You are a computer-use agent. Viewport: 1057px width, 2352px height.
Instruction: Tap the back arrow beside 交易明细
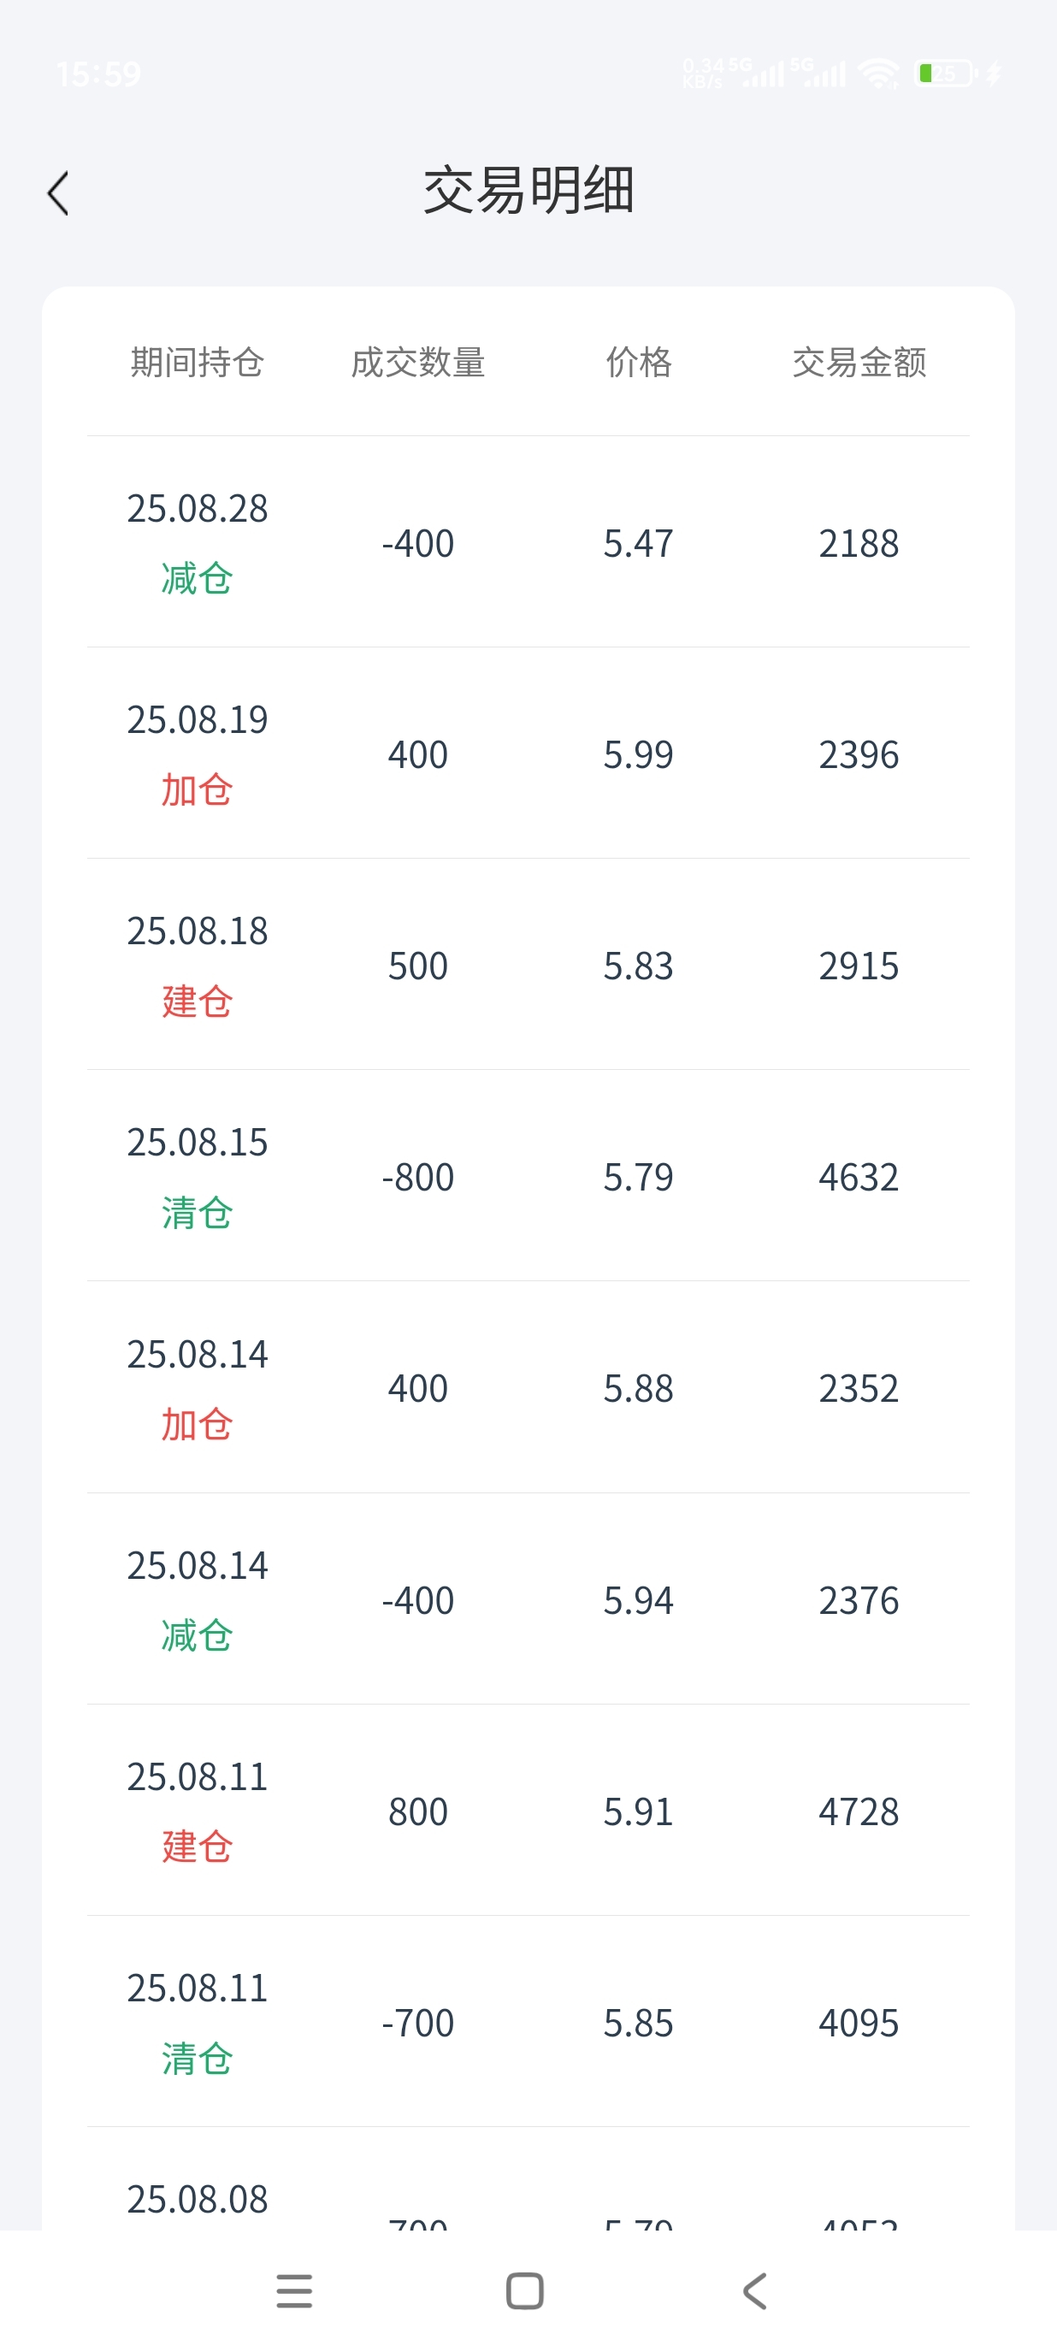[57, 192]
